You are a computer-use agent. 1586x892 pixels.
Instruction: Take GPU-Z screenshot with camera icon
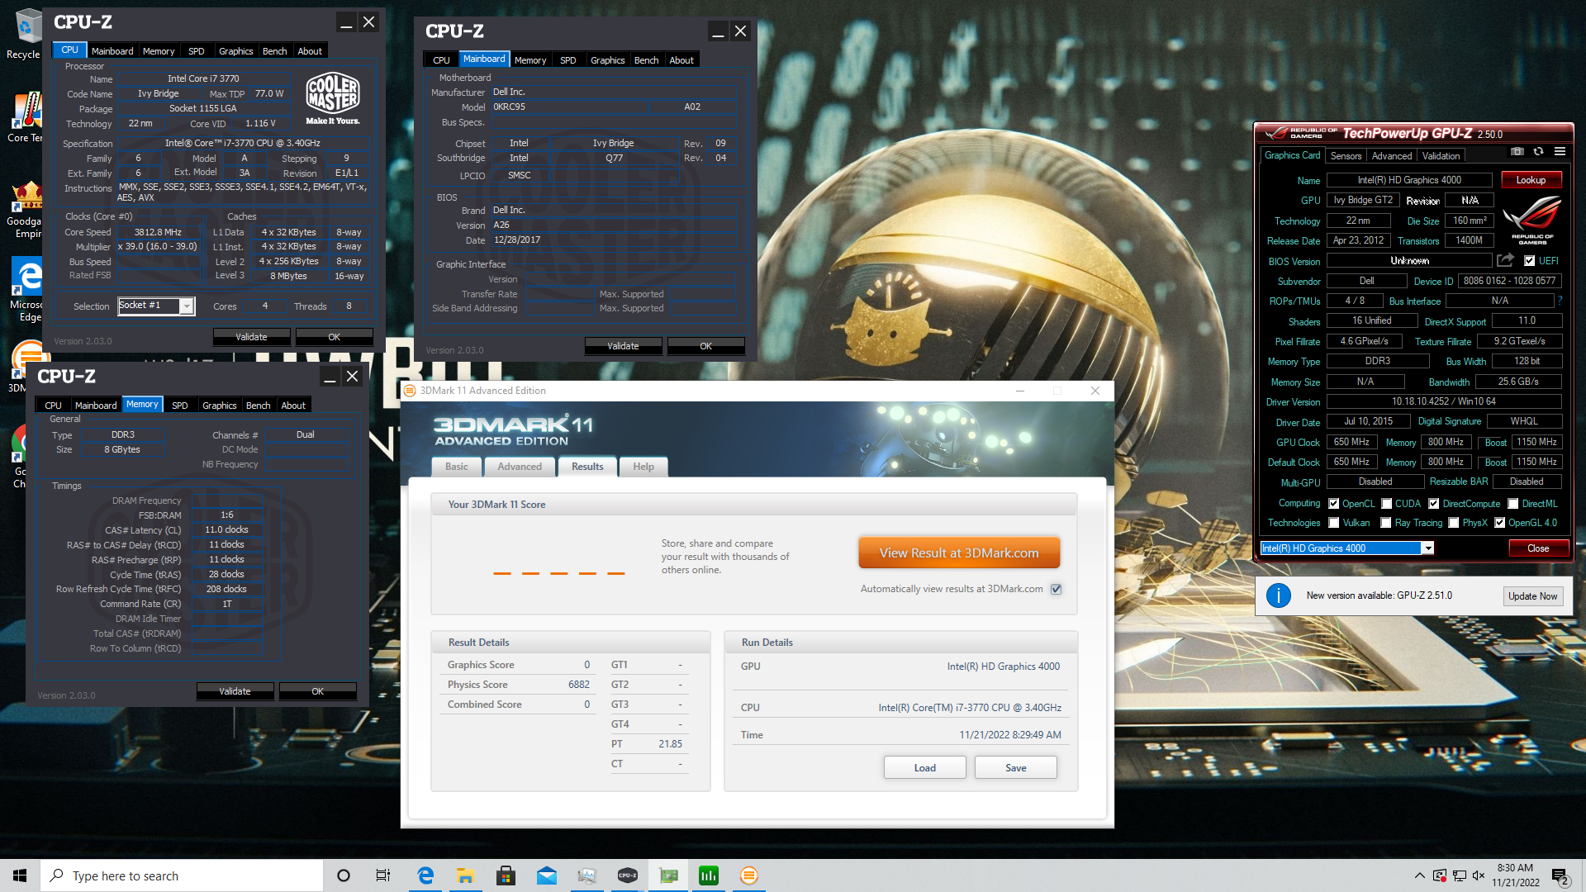click(x=1517, y=152)
